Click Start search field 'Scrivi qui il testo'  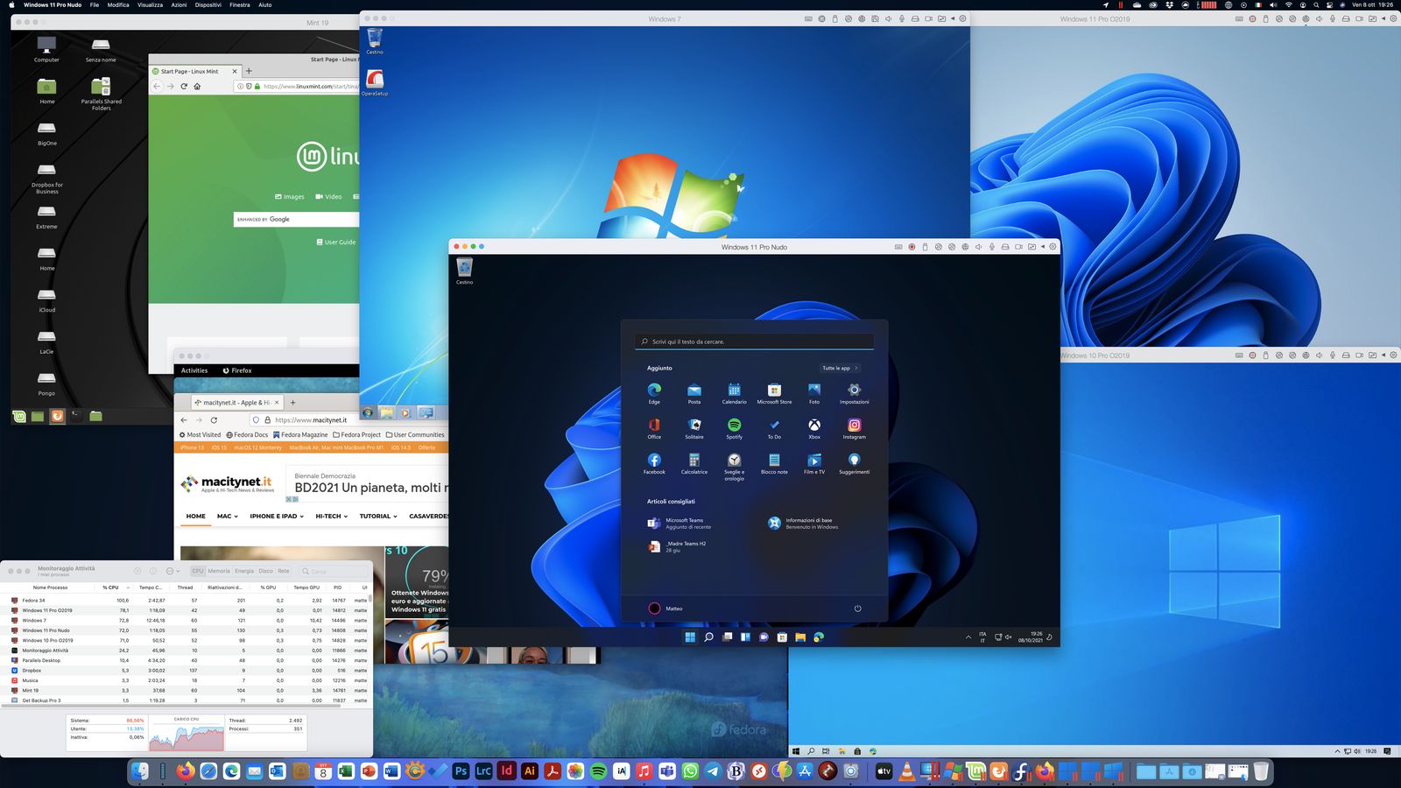pyautogui.click(x=755, y=341)
